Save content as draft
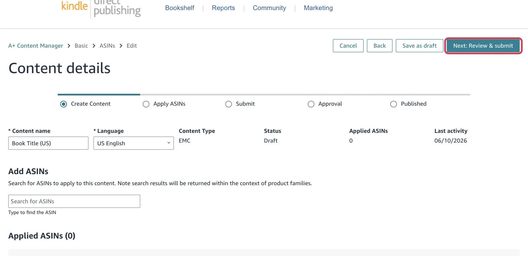Screen dimensions: 528x256 pyautogui.click(x=420, y=46)
